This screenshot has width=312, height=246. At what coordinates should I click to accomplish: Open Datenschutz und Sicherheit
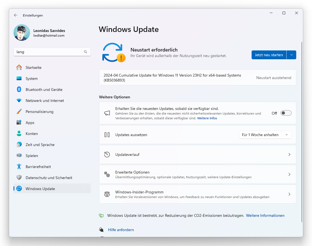(x=52, y=178)
